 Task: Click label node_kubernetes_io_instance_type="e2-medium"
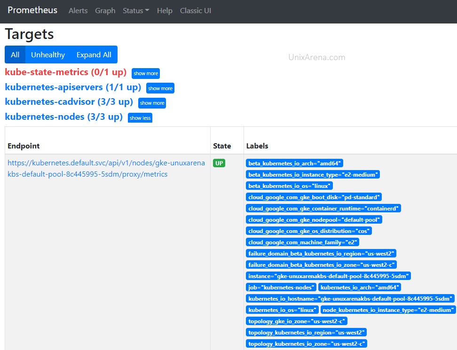coord(388,310)
